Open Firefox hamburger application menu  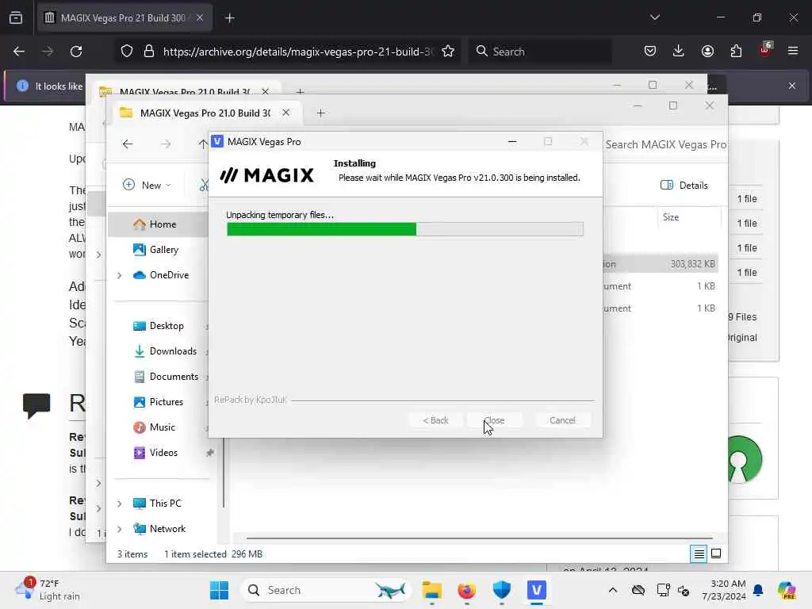click(793, 52)
